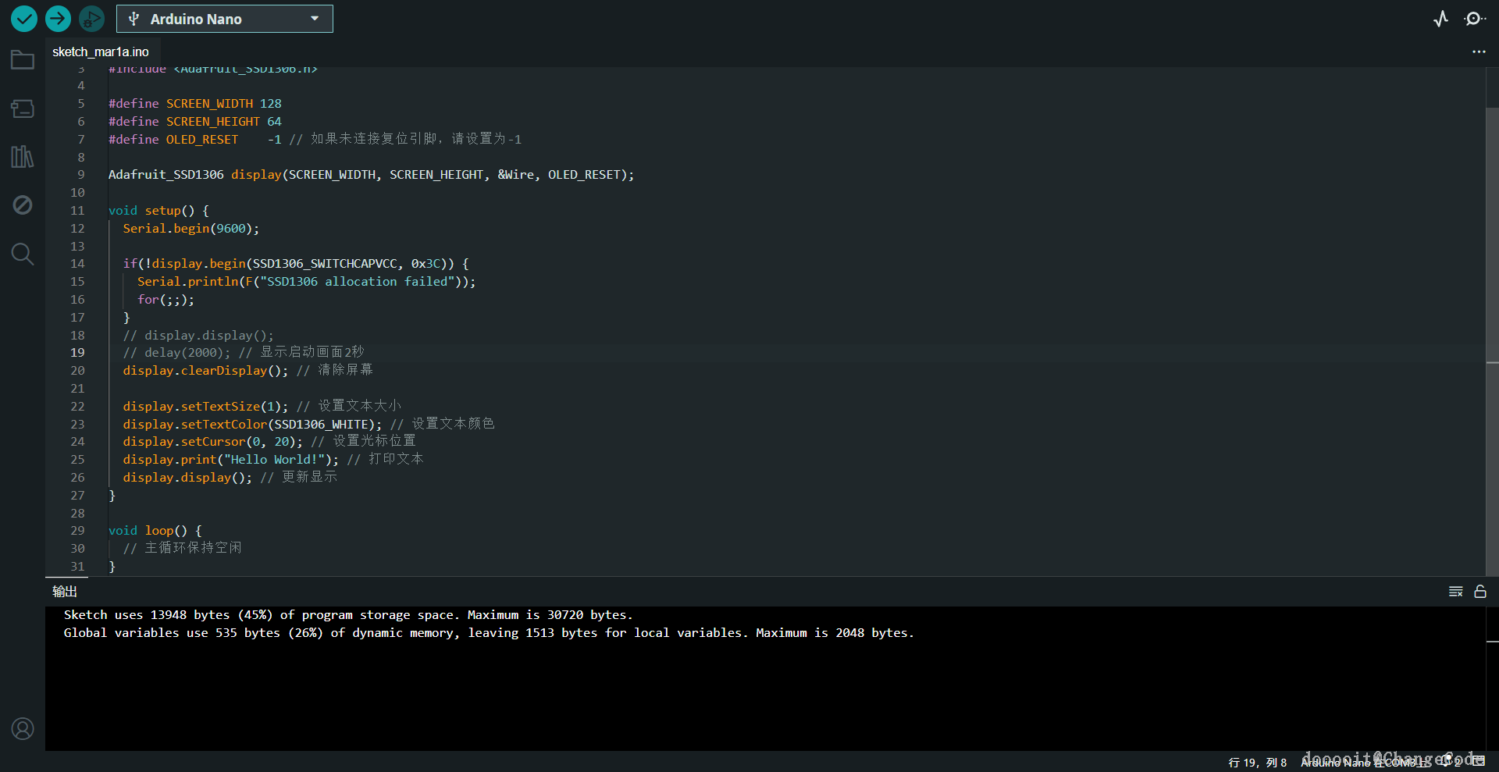
Task: Open the user account profile icon
Action: click(x=23, y=728)
